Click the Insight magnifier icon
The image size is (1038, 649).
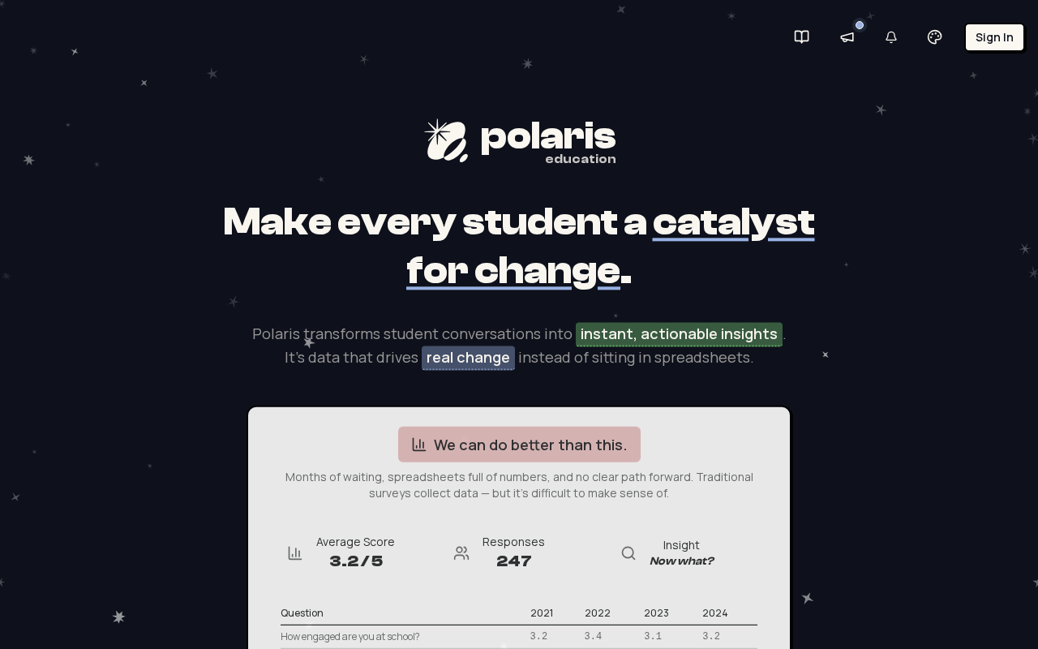[628, 553]
